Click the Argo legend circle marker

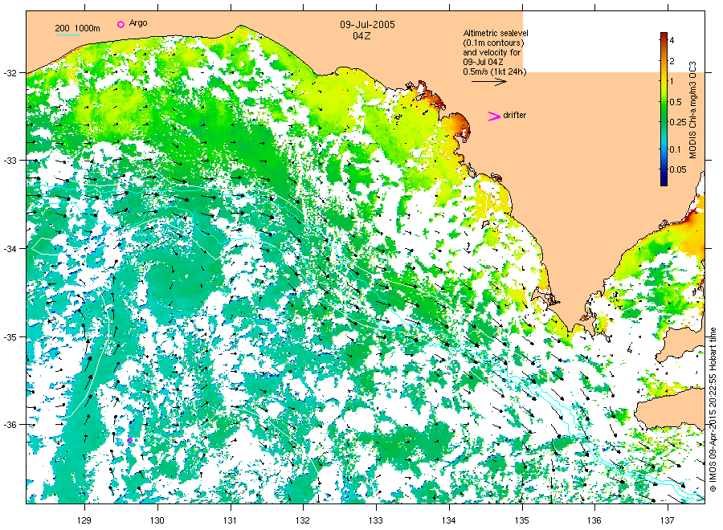pos(120,24)
